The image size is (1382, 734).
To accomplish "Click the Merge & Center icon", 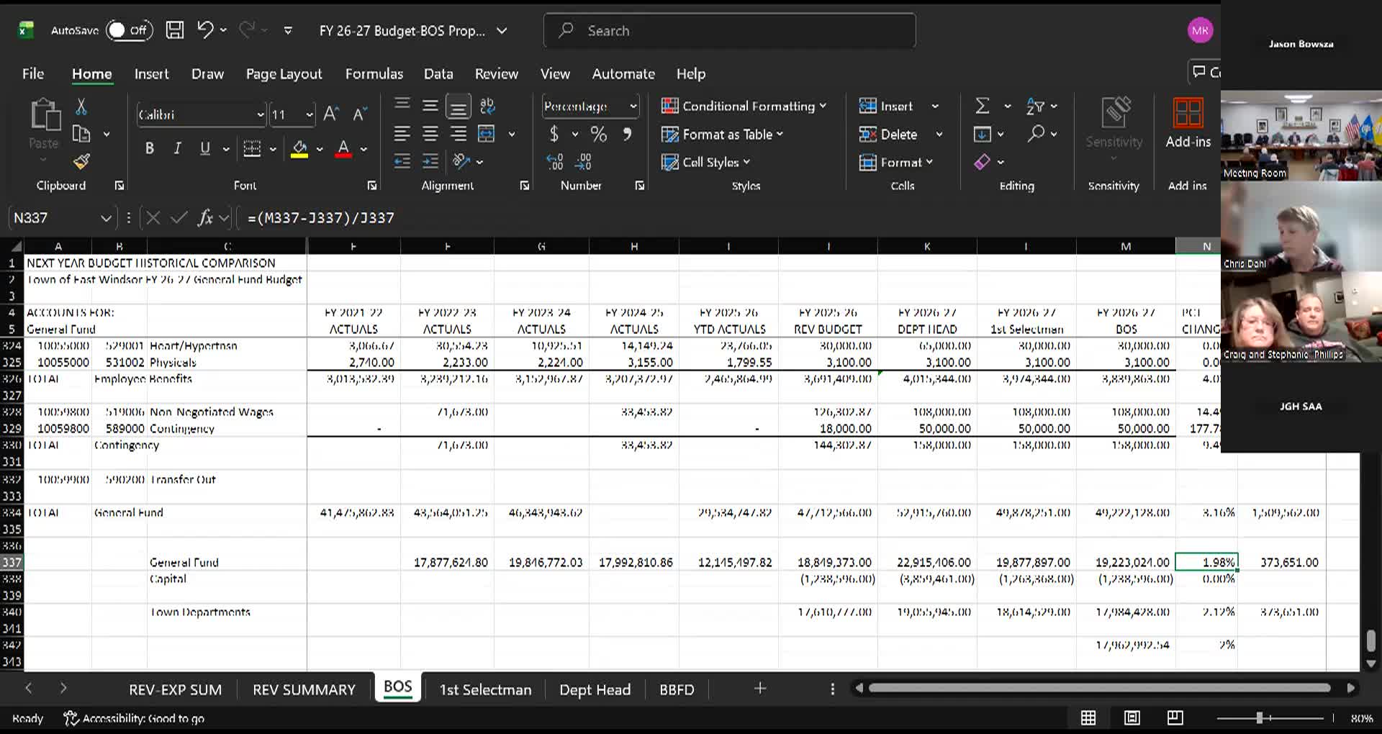I will [x=487, y=134].
